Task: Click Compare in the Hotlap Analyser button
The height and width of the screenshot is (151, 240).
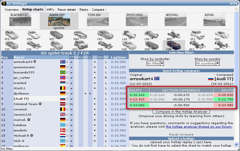Action: pos(181,111)
